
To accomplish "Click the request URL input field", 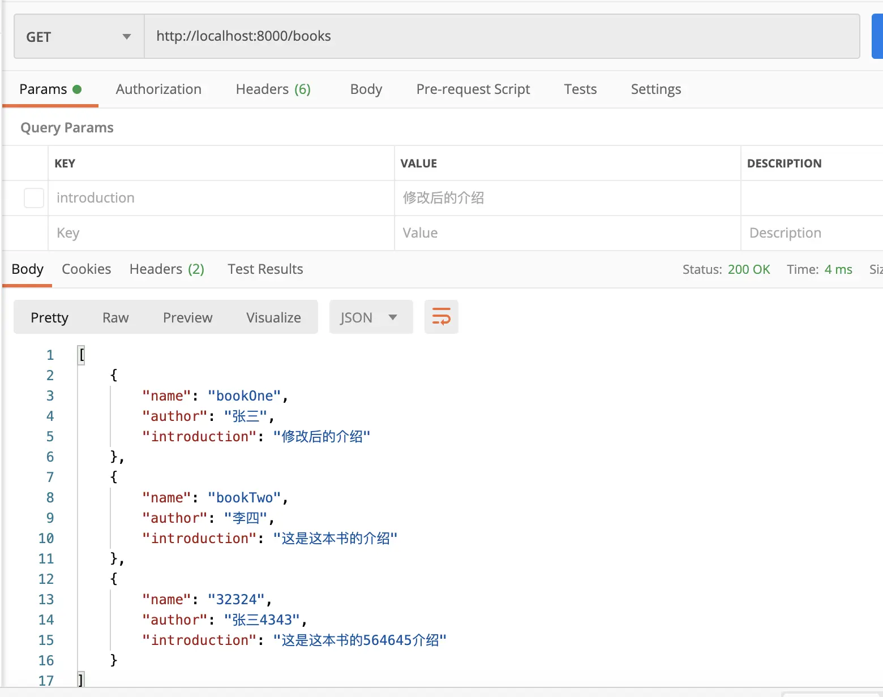I will pos(501,37).
